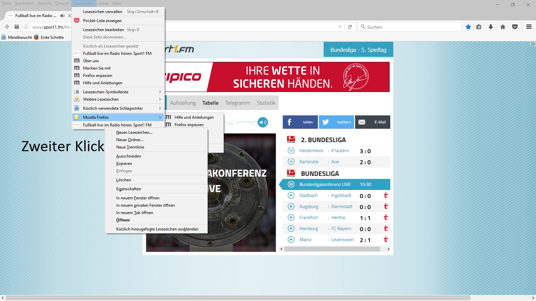Share on Facebook with teilen button
Screen dimensions: 536x301
[x=300, y=122]
